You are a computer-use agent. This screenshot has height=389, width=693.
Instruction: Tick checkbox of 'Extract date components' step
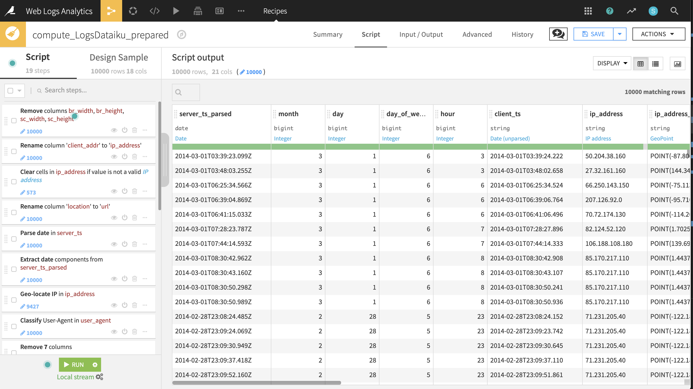pyautogui.click(x=14, y=269)
